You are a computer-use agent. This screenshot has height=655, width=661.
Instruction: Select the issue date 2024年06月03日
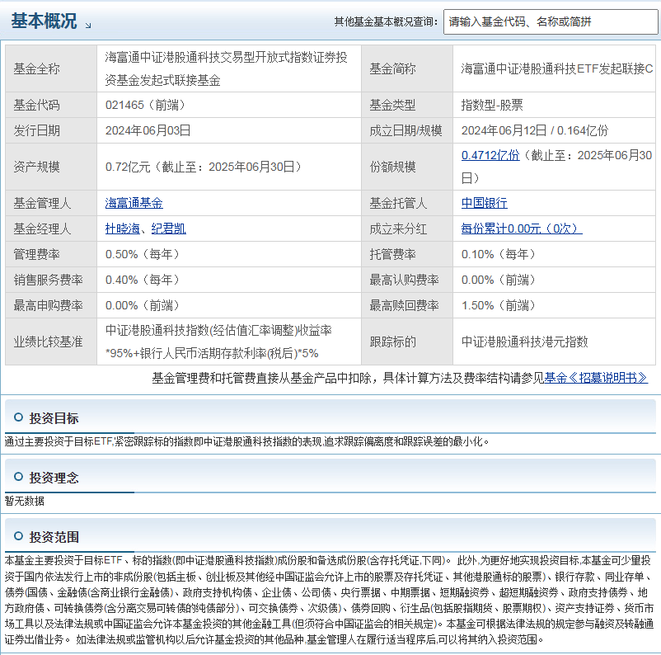coord(148,130)
